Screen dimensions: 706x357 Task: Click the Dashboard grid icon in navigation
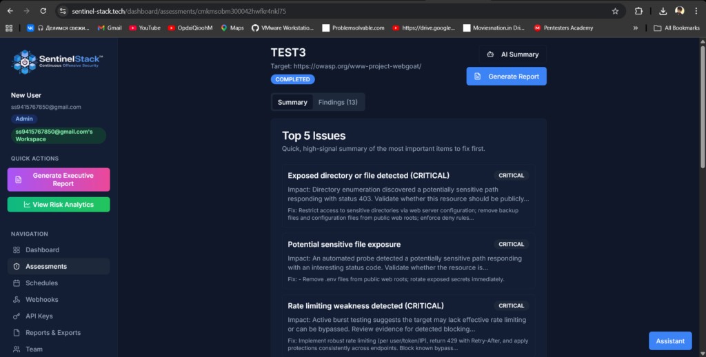(x=17, y=250)
